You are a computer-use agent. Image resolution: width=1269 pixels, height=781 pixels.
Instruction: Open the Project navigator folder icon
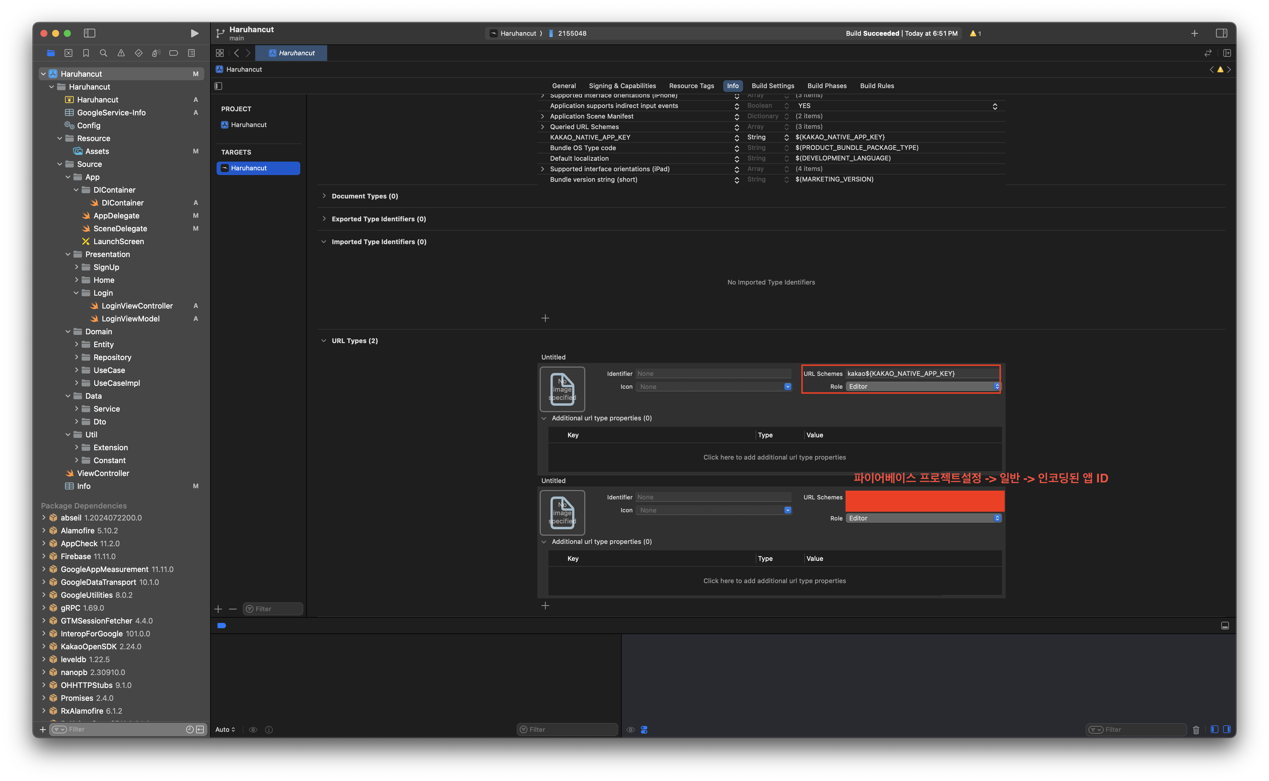tap(51, 53)
